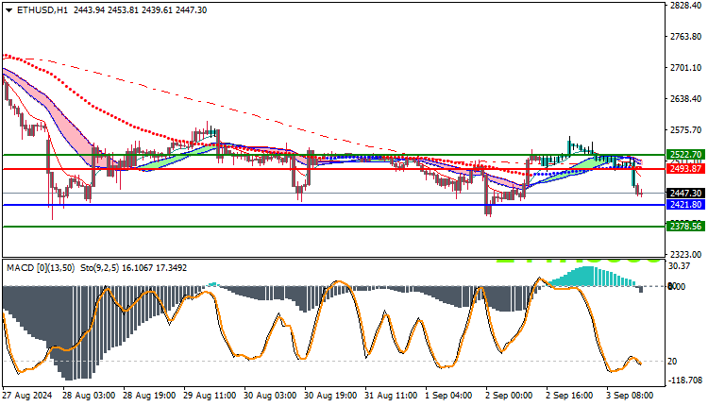Click the 2378.56 green price label
Image resolution: width=708 pixels, height=406 pixels.
[x=685, y=227]
